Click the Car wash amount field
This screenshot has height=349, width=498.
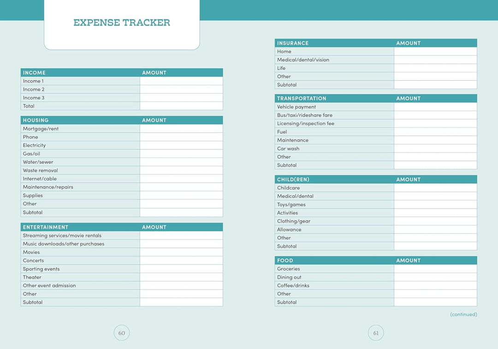pyautogui.click(x=435, y=148)
